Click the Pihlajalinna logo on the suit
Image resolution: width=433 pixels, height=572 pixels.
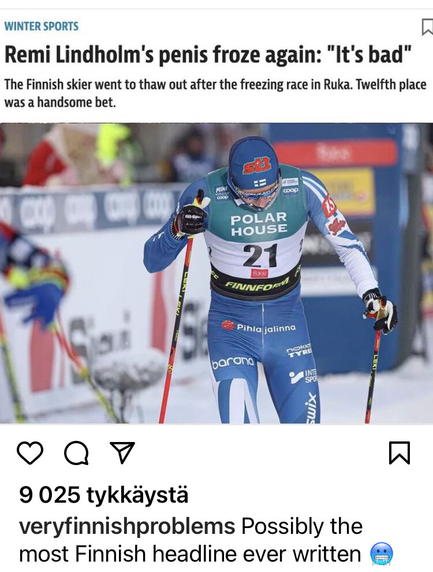coord(259,327)
